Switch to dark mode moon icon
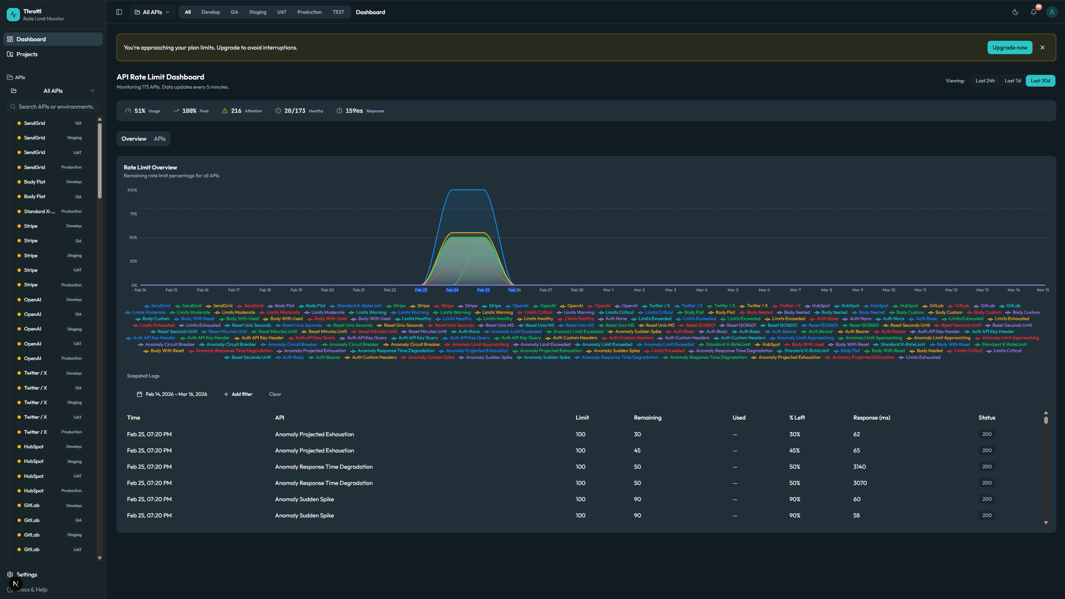This screenshot has width=1065, height=599. tap(1015, 12)
